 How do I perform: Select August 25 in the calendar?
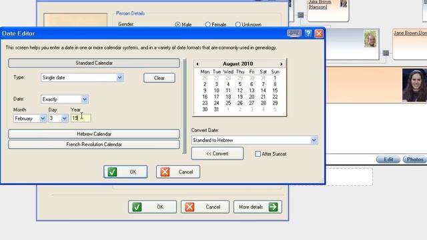pos(228,103)
